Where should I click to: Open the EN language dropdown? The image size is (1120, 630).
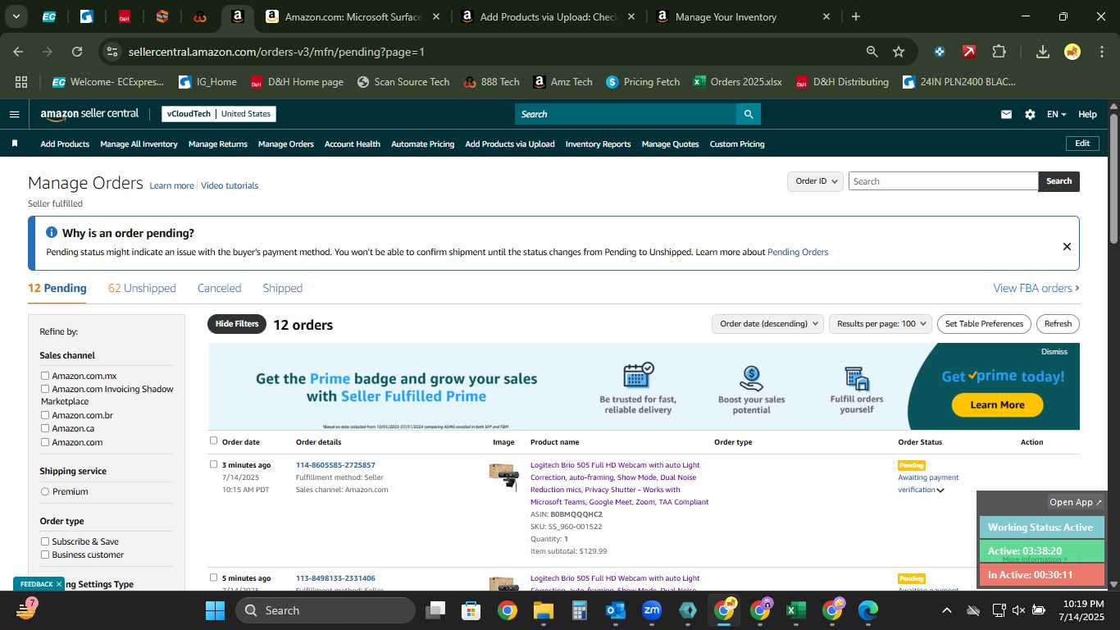[x=1057, y=114]
